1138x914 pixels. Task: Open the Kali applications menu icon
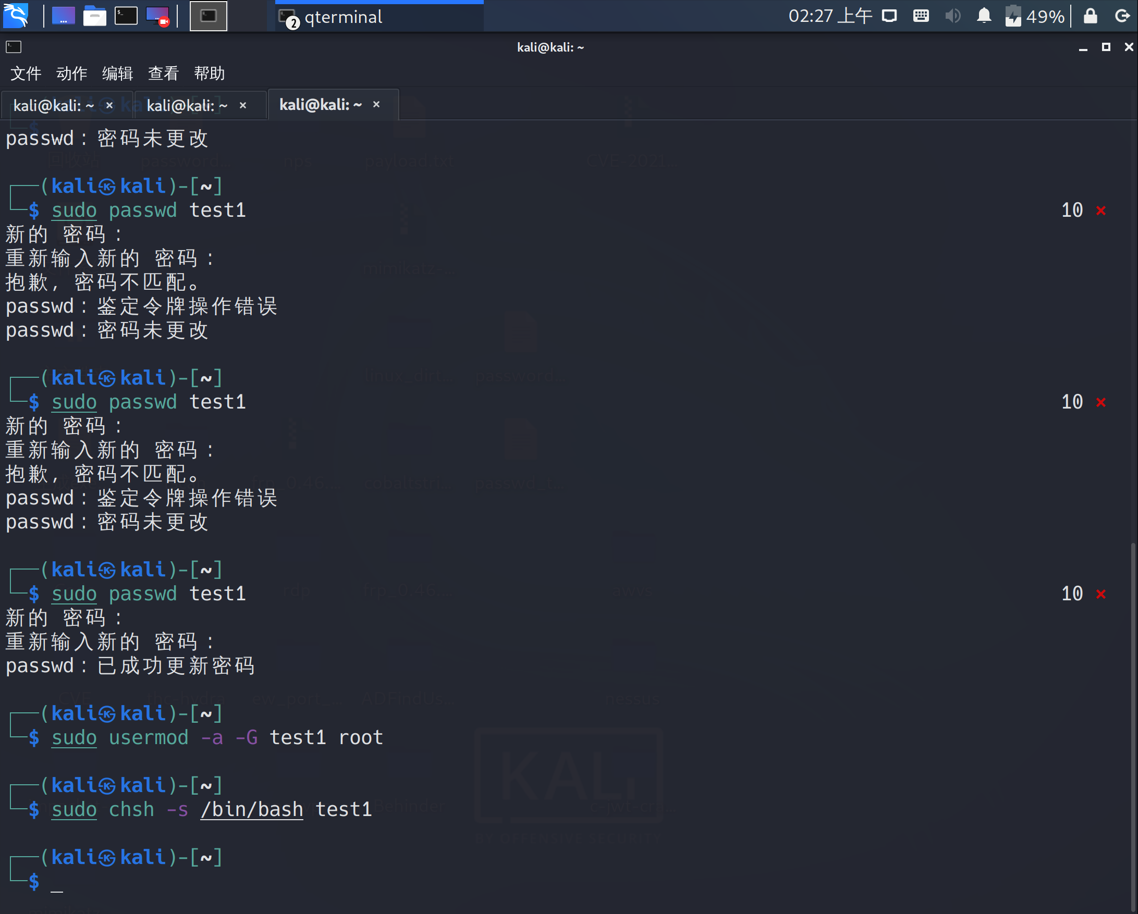[x=16, y=16]
